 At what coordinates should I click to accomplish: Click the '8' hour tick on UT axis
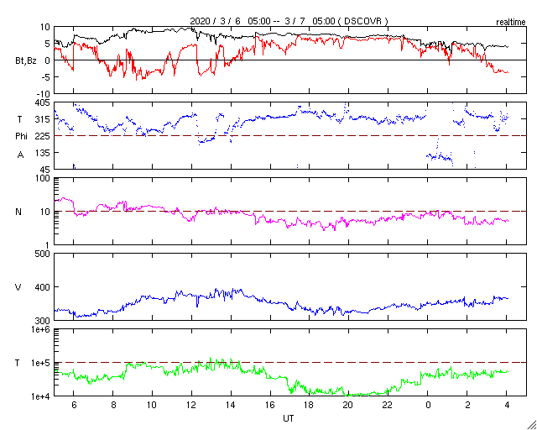[112, 406]
